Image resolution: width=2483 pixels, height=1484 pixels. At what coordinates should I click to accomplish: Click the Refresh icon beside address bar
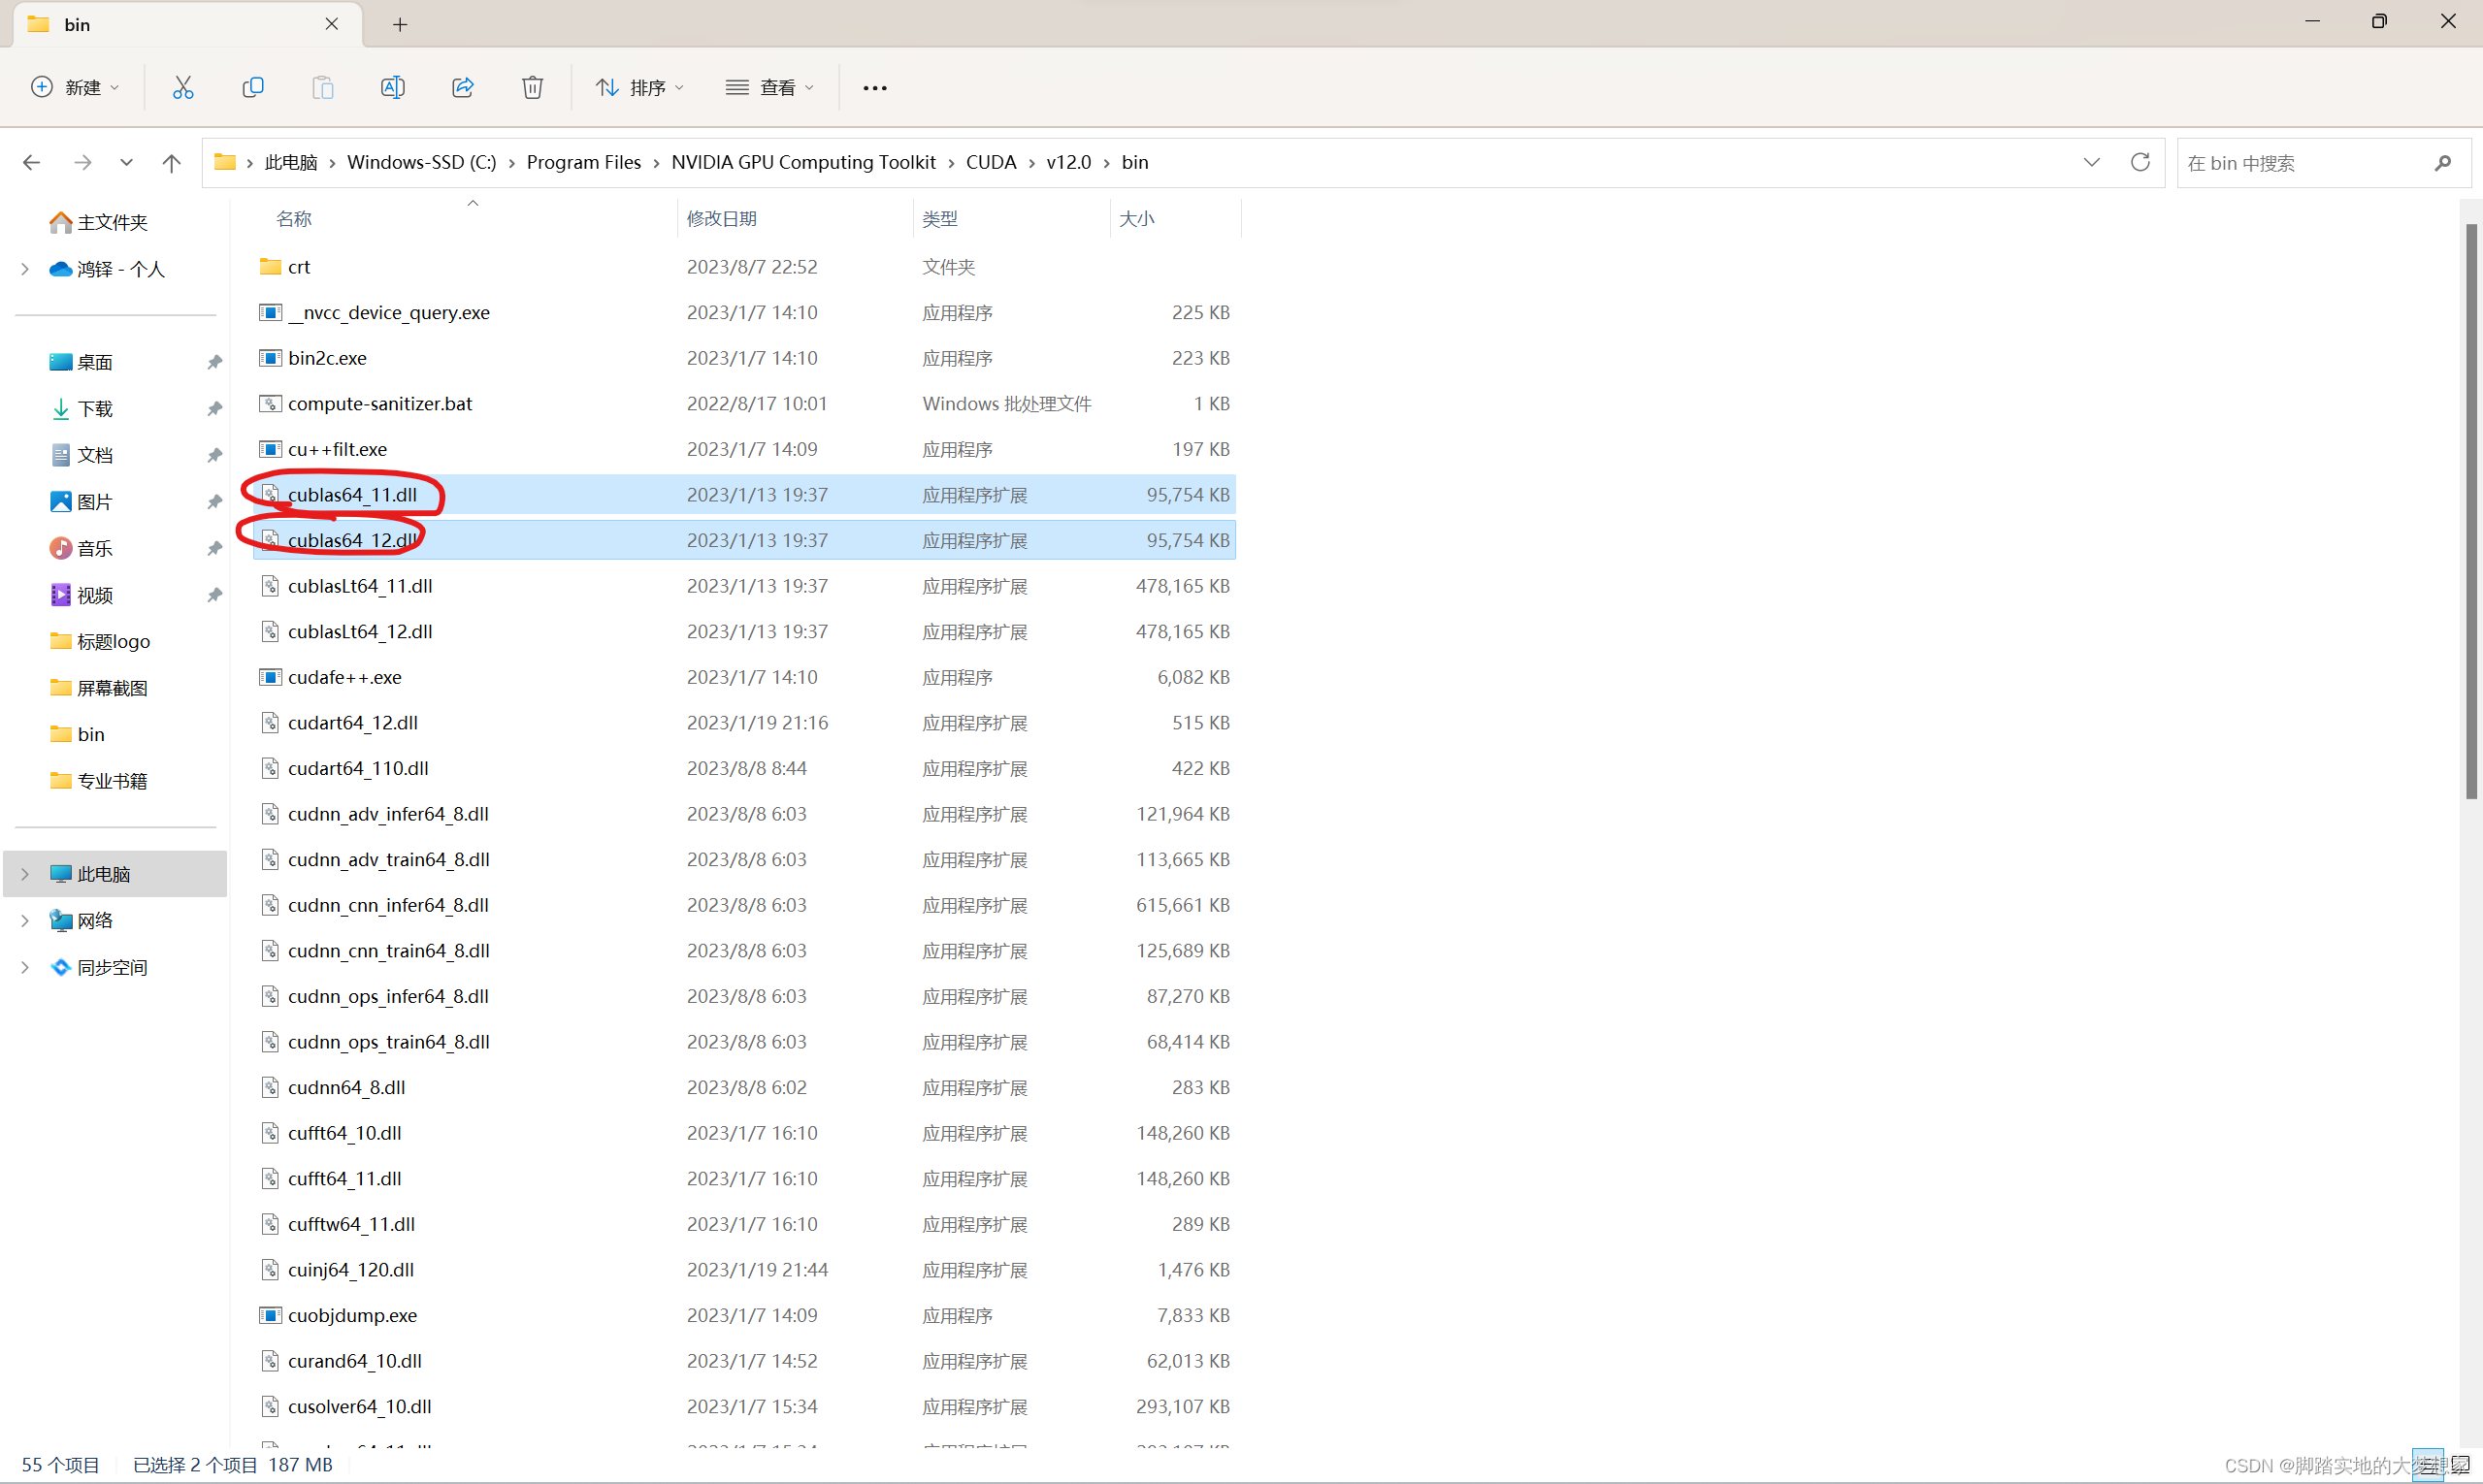click(x=2140, y=162)
